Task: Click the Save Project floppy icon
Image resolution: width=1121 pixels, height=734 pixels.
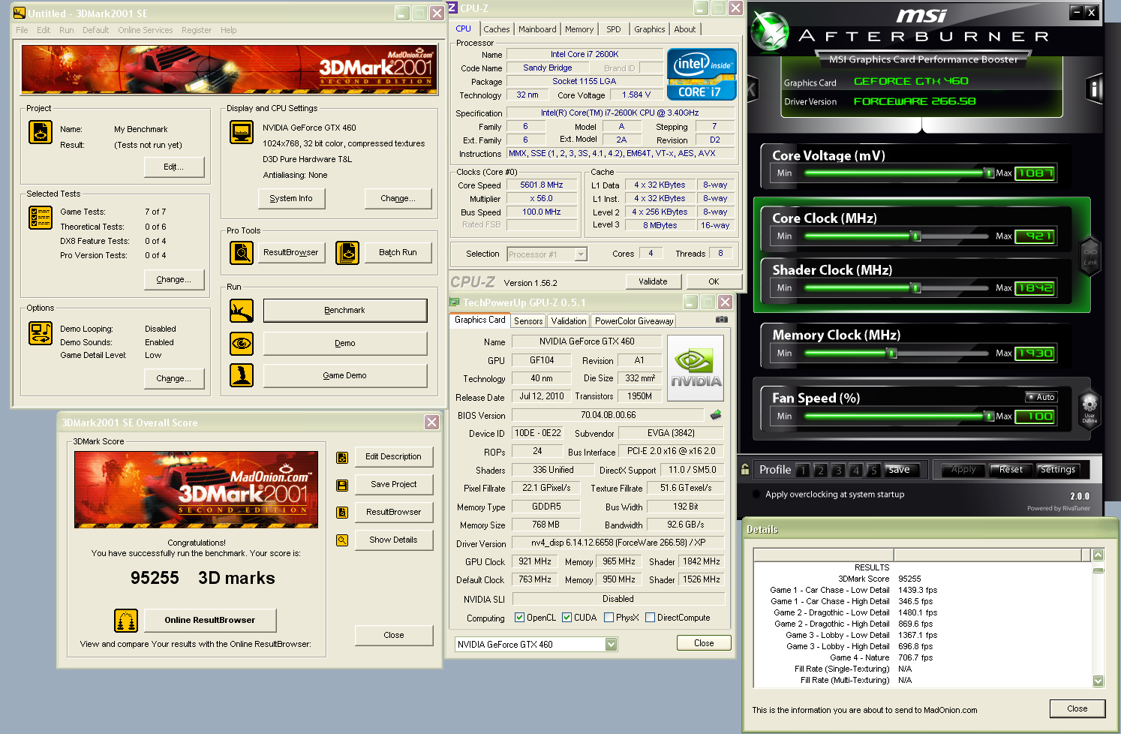Action: click(342, 485)
